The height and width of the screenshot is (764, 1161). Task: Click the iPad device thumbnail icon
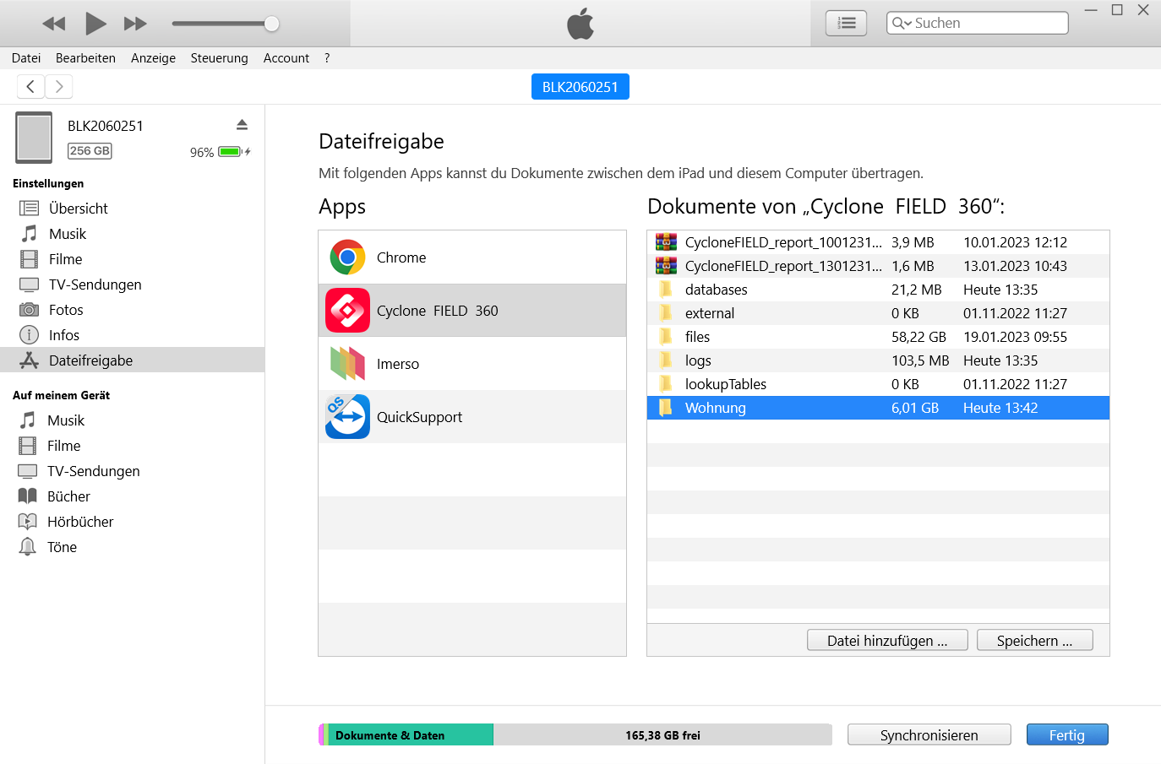pyautogui.click(x=34, y=137)
